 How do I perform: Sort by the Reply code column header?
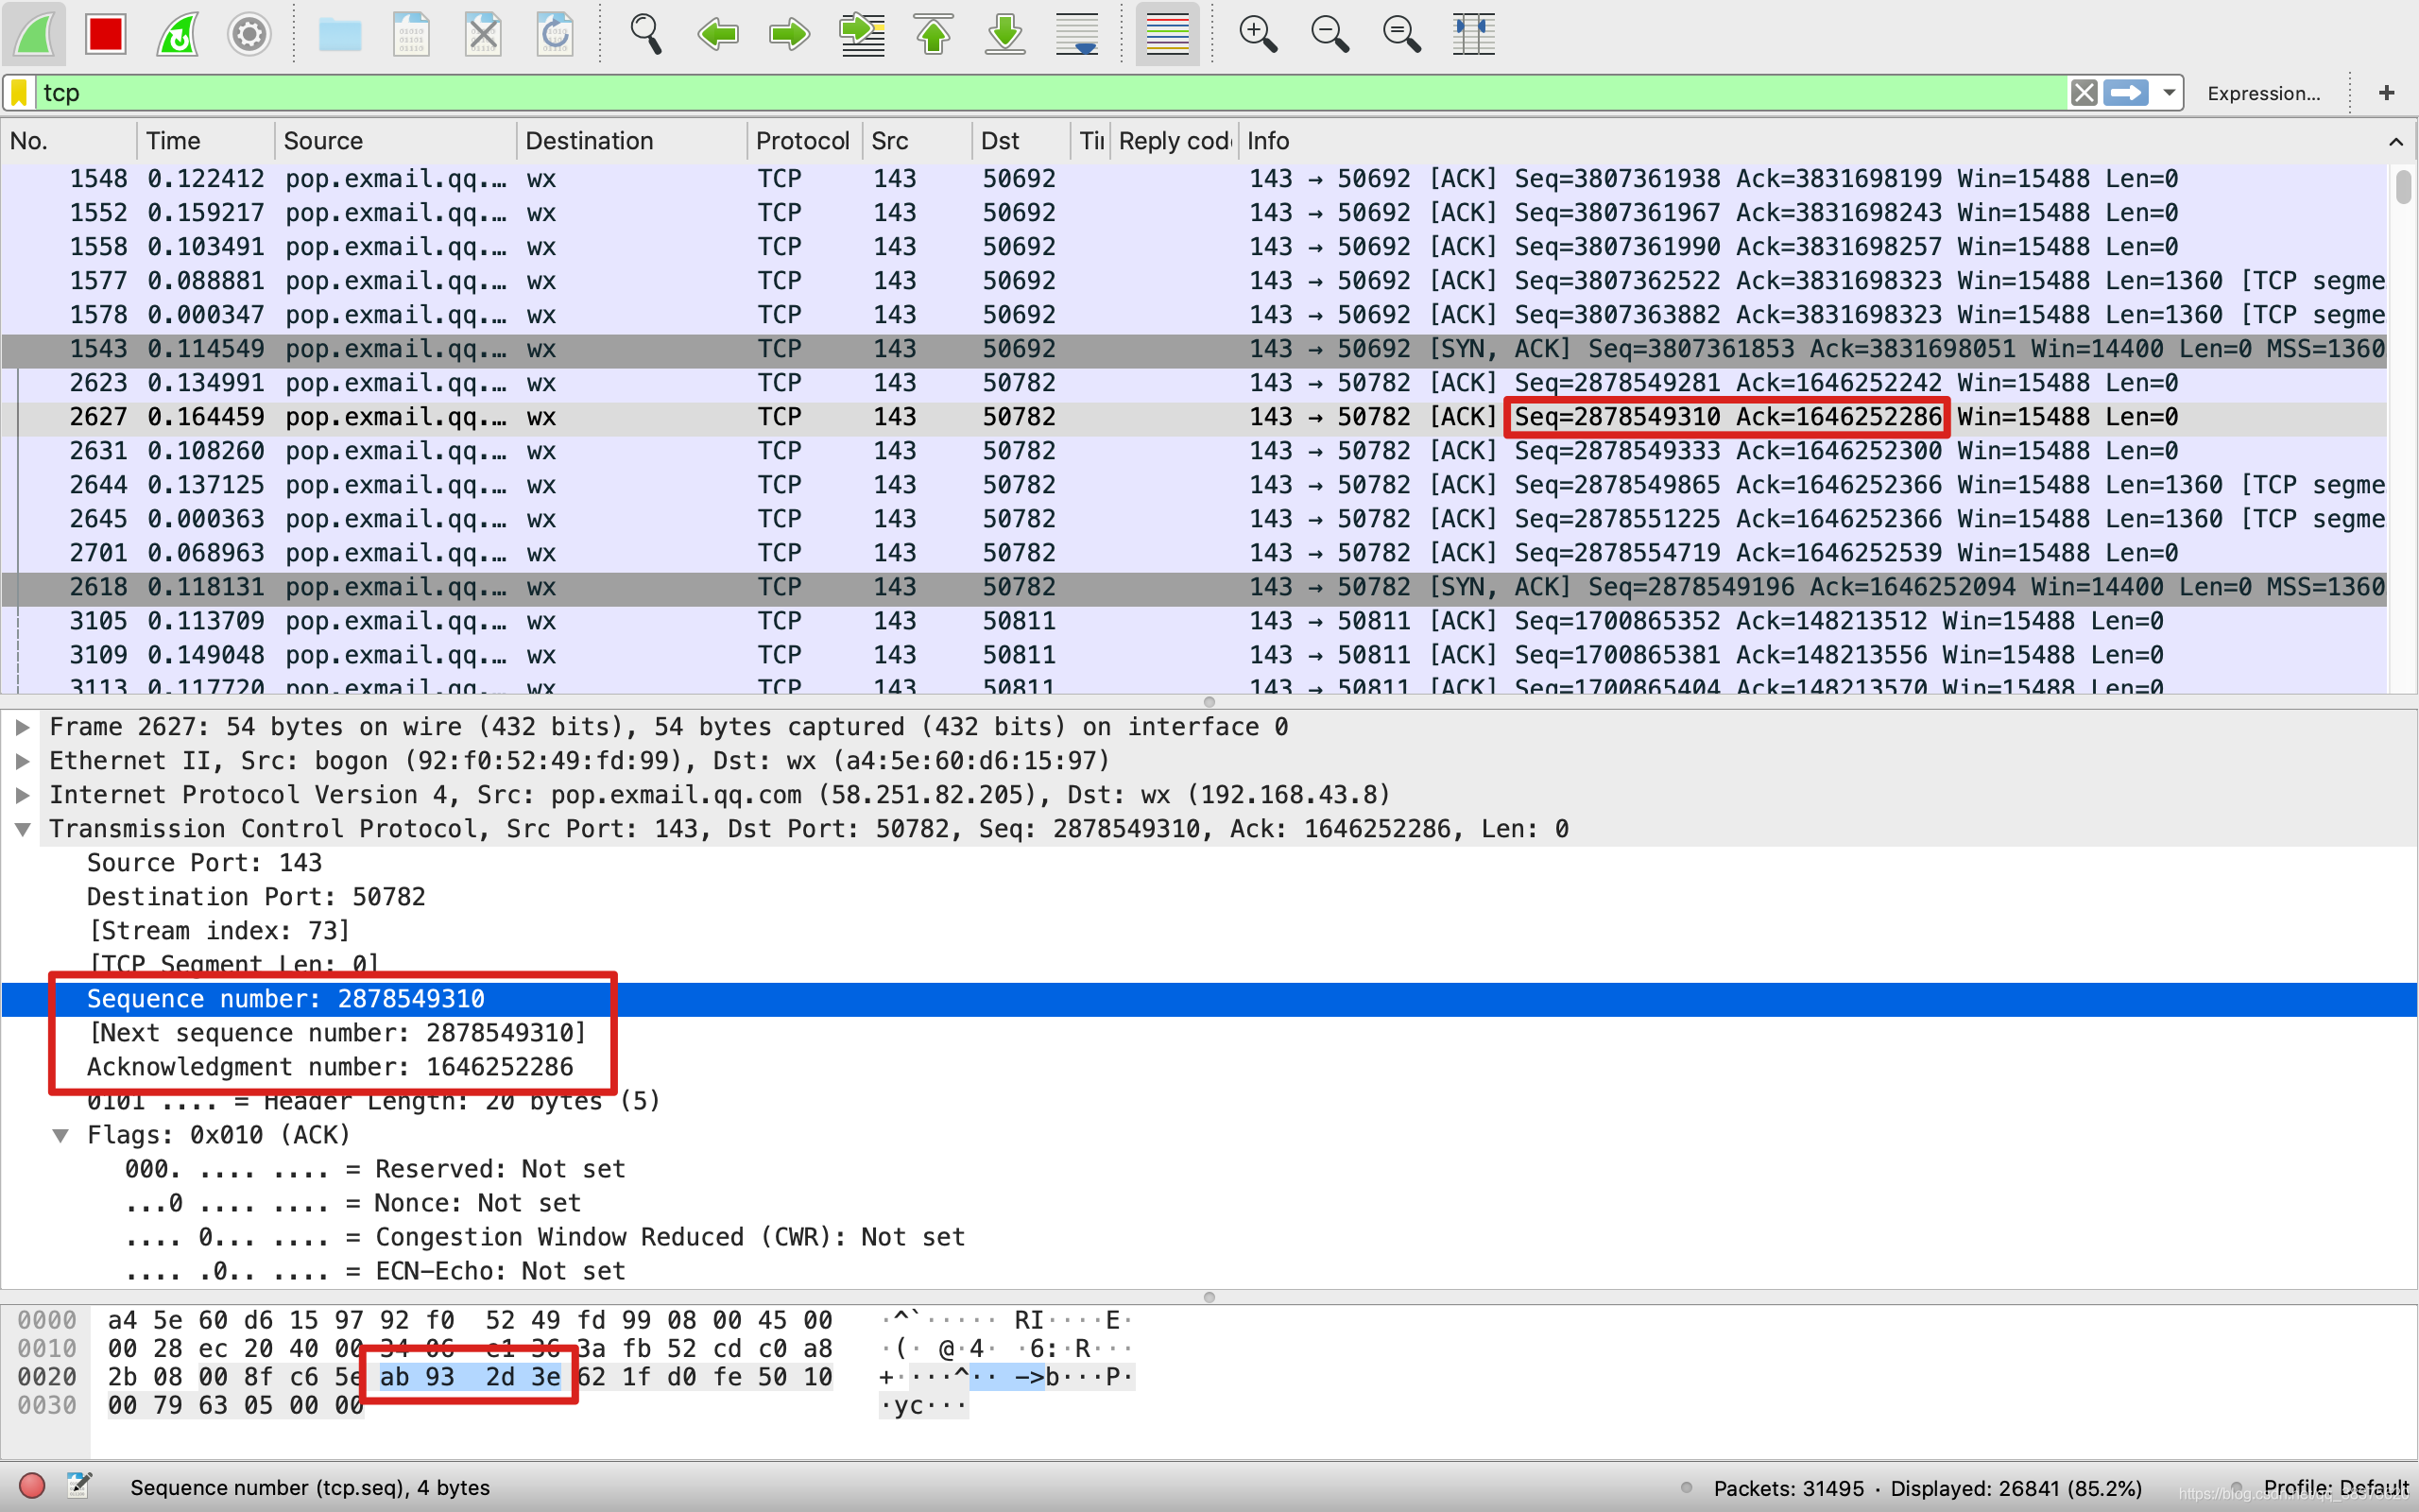pyautogui.click(x=1174, y=141)
